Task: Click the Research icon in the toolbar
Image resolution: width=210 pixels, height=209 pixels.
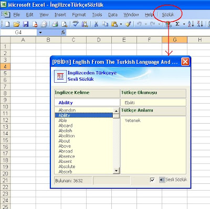Action: 85,24
